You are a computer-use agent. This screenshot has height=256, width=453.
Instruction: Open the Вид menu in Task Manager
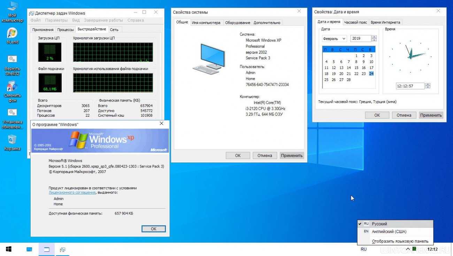76,20
